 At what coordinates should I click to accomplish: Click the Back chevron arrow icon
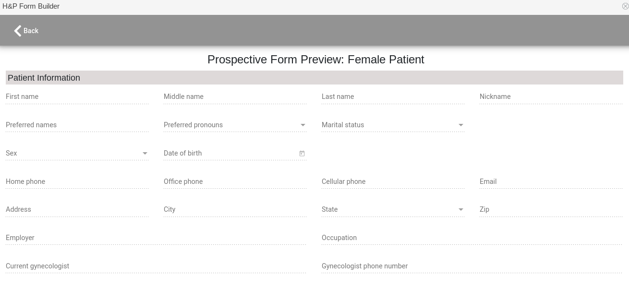pos(18,31)
